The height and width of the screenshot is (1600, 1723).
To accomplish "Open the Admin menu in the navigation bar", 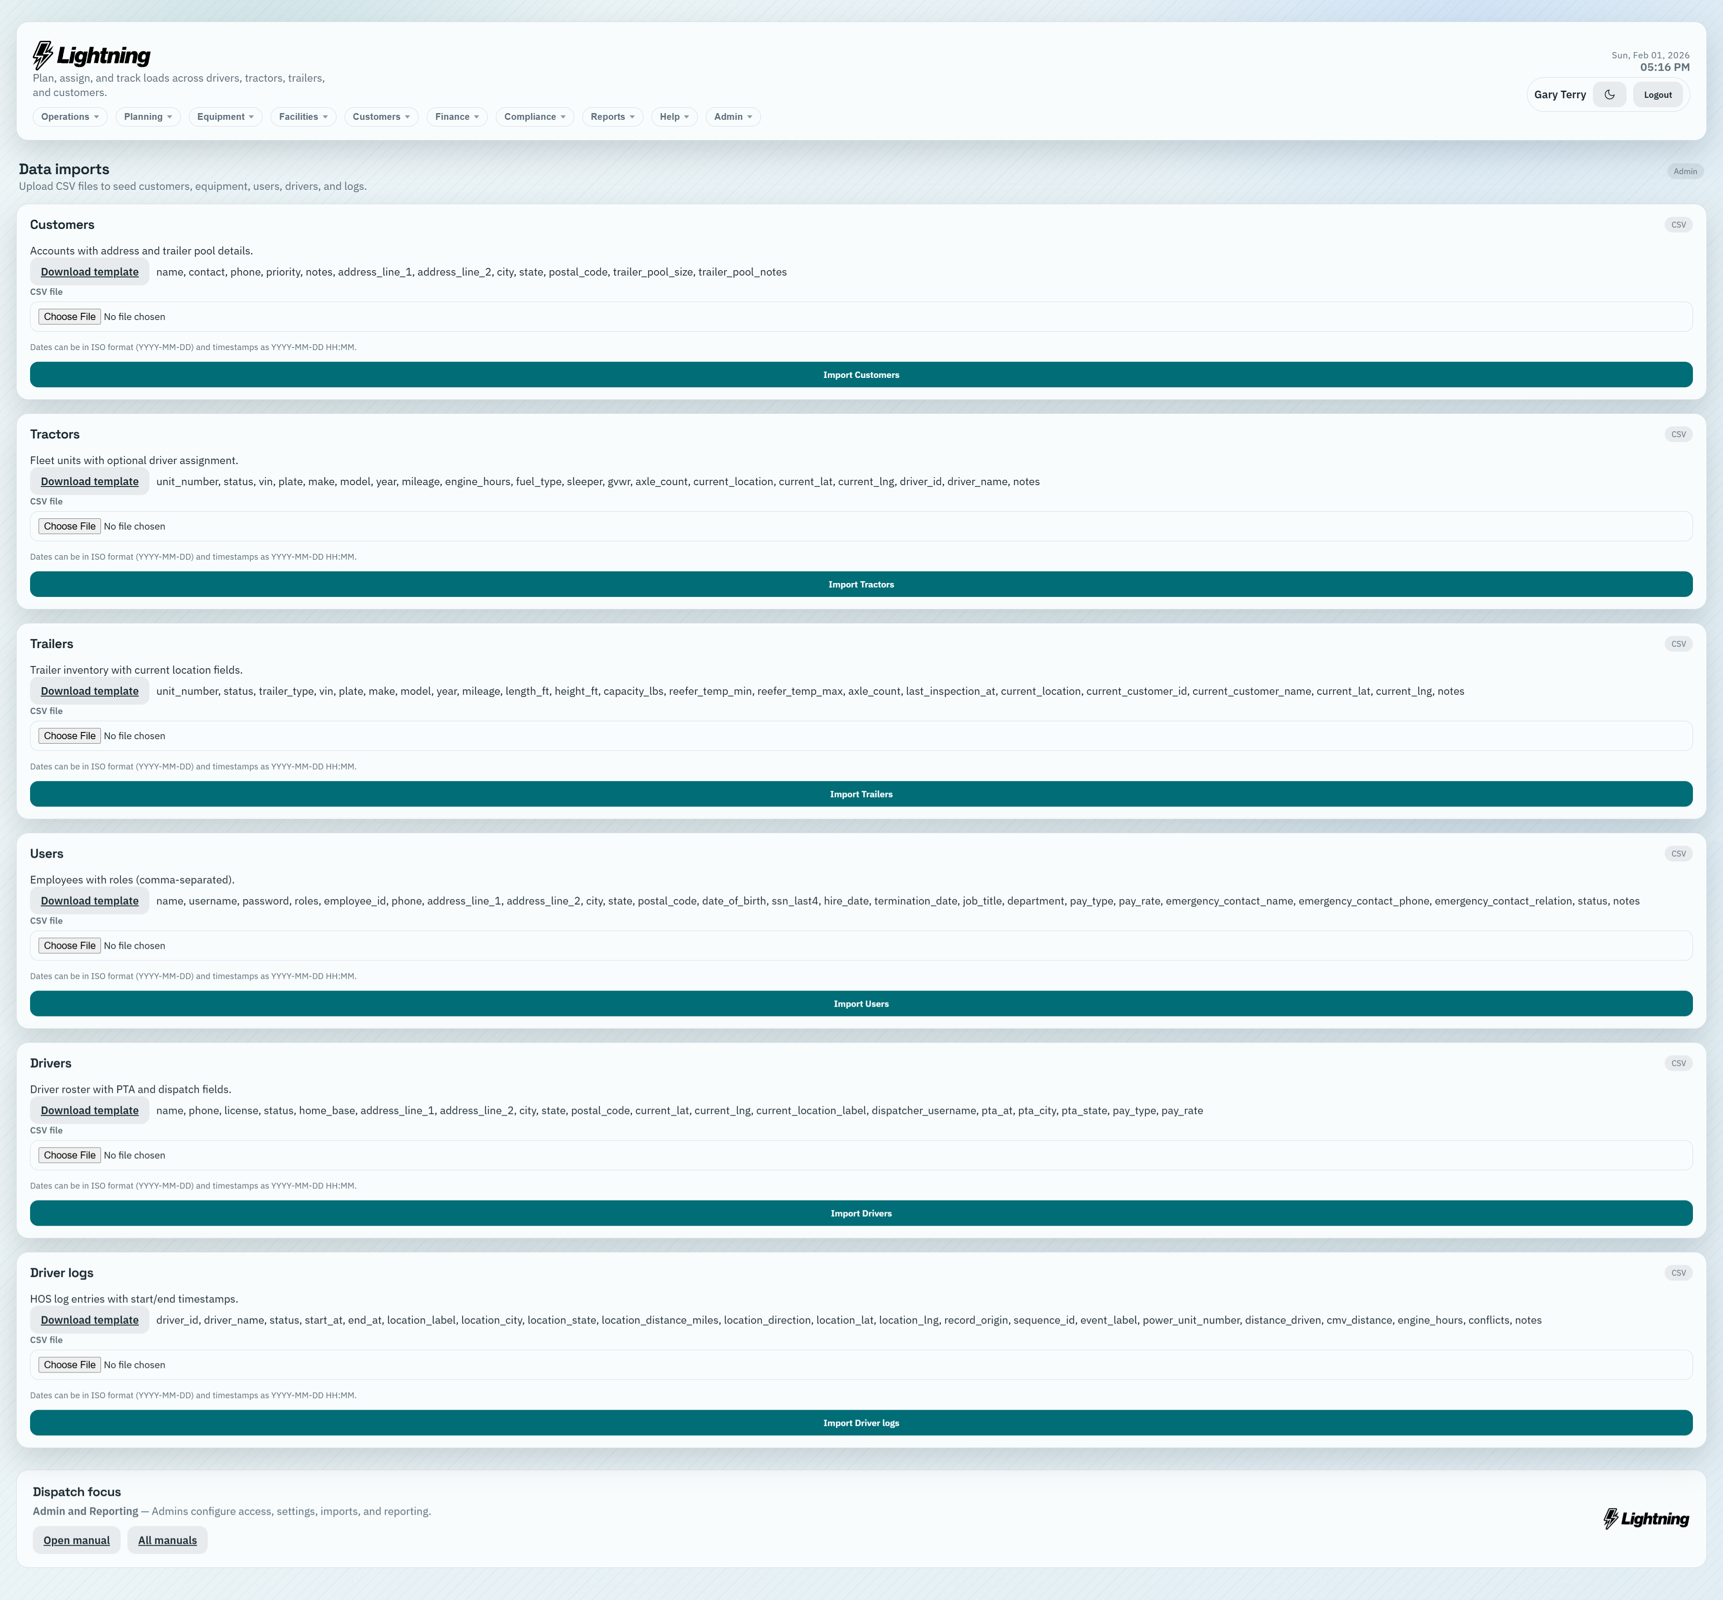I will [x=731, y=117].
